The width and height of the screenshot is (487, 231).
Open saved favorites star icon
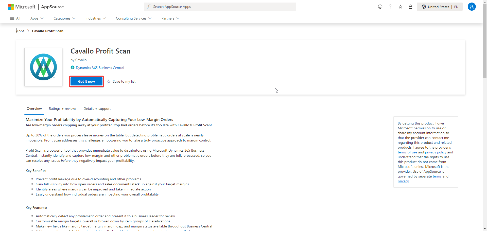pos(400,7)
